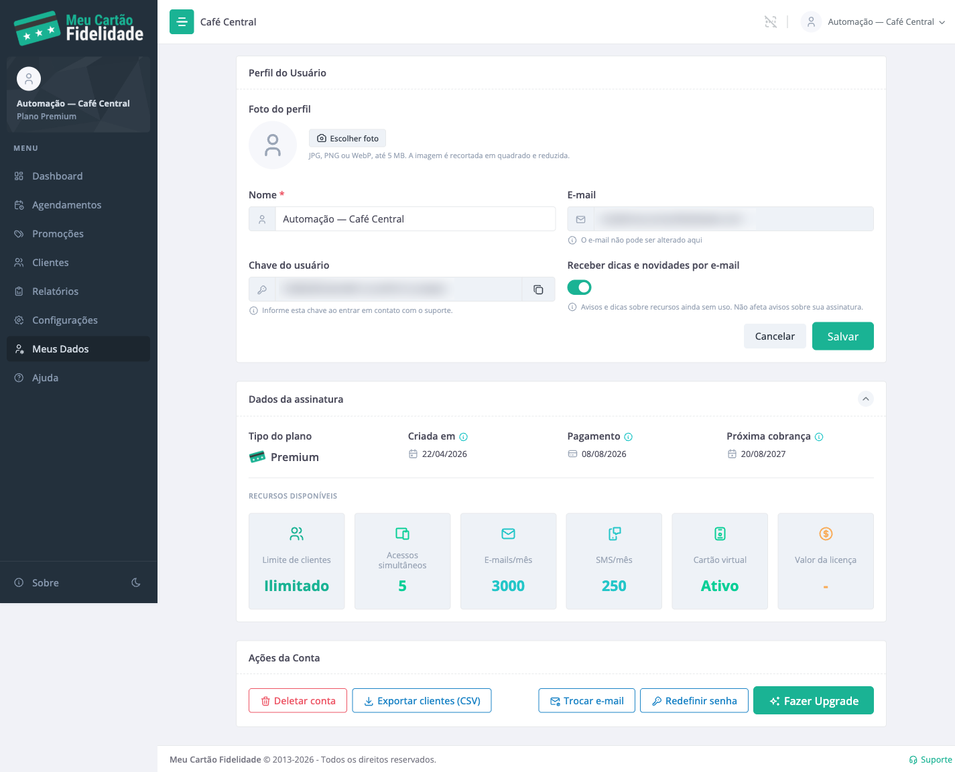Click the Escolher foto button

[347, 139]
